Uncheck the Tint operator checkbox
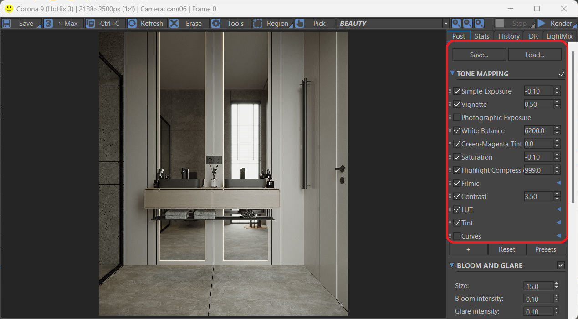Screen dimensions: 578x319 457,223
